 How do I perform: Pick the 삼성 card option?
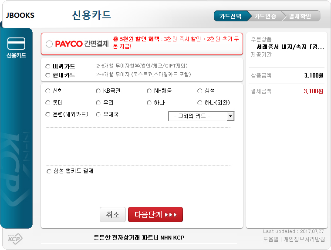tap(199, 91)
